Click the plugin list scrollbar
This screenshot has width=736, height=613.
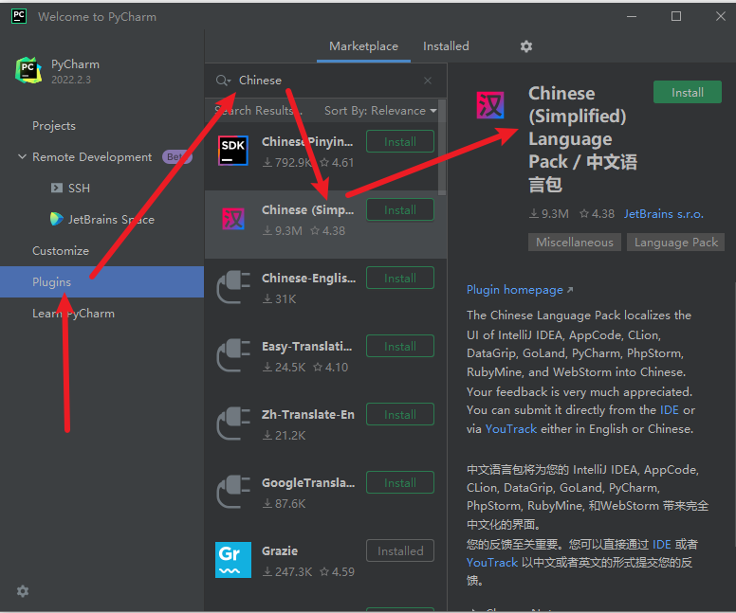click(x=442, y=147)
